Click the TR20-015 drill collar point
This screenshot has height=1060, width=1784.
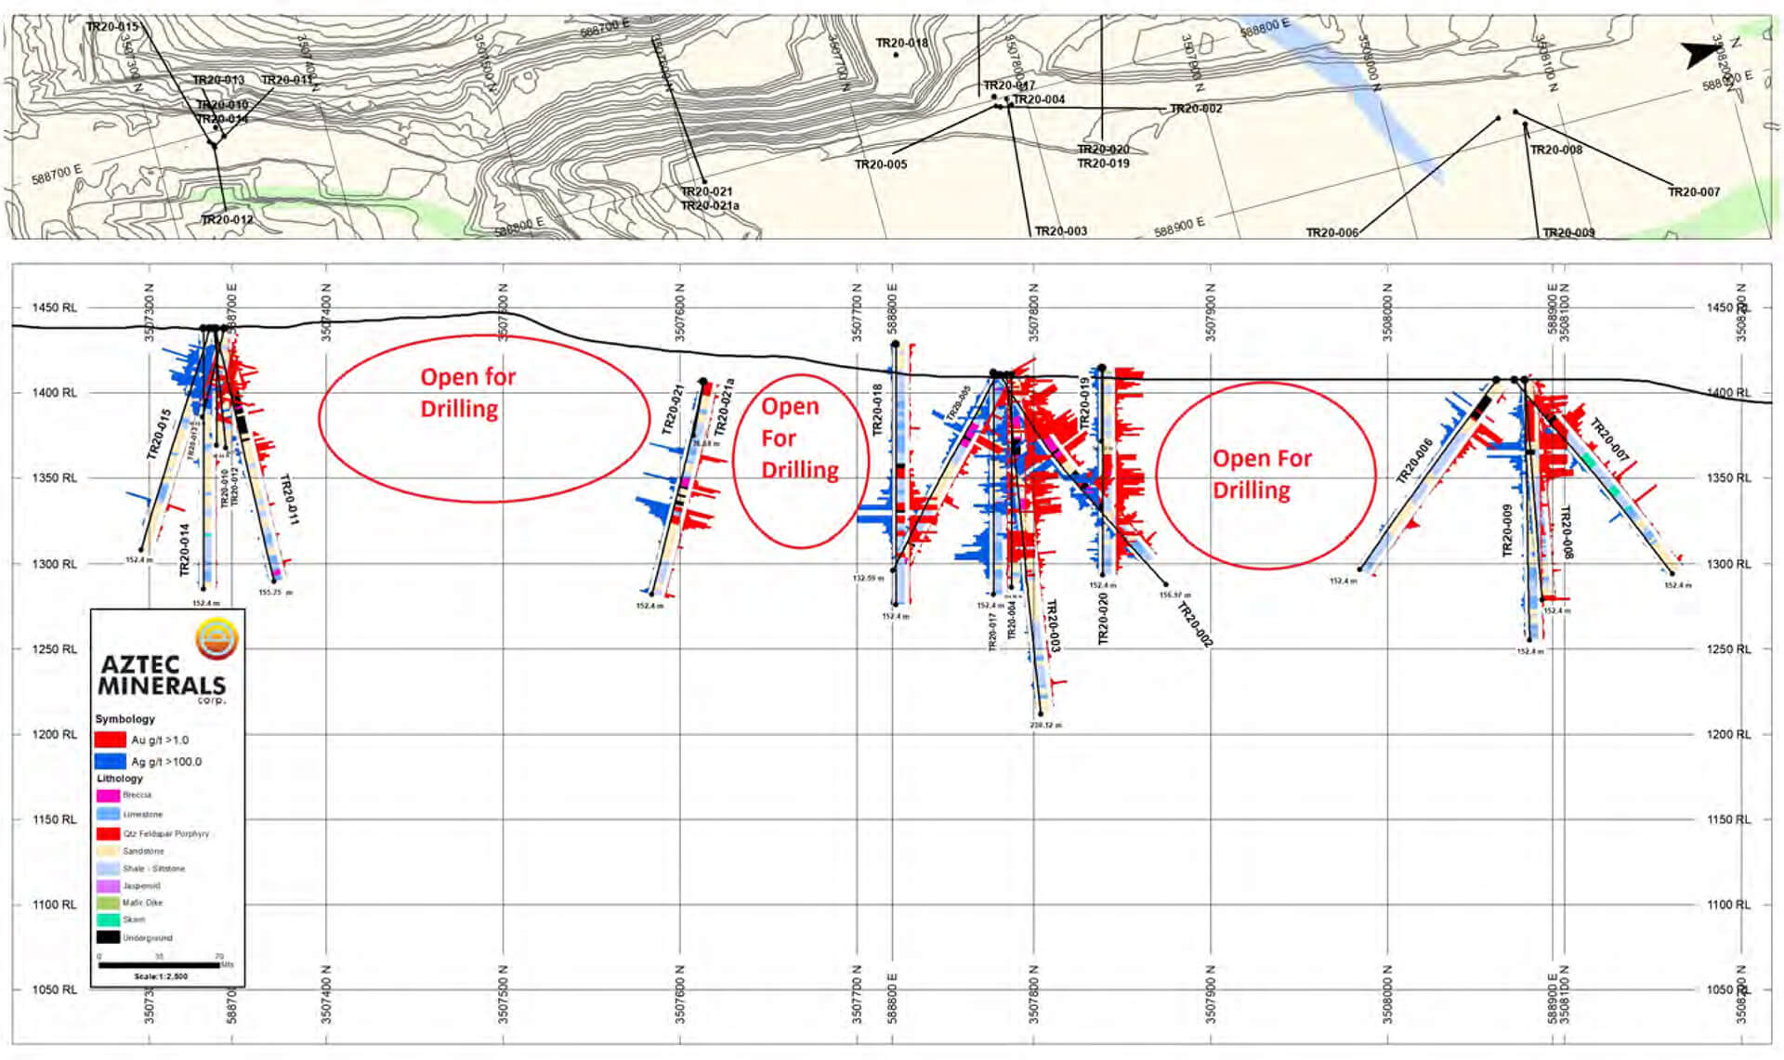point(214,144)
